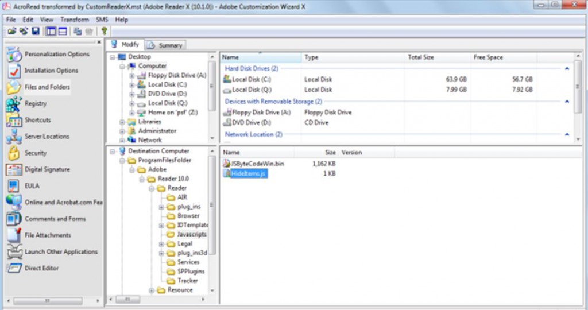Image resolution: width=588 pixels, height=310 pixels.
Task: Click the Save floppy disk toolbar icon
Action: (x=36, y=31)
